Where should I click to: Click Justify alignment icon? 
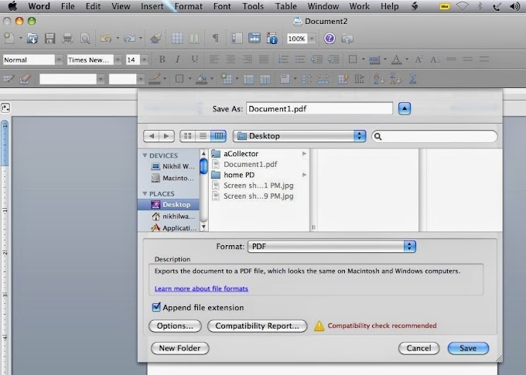(264, 60)
